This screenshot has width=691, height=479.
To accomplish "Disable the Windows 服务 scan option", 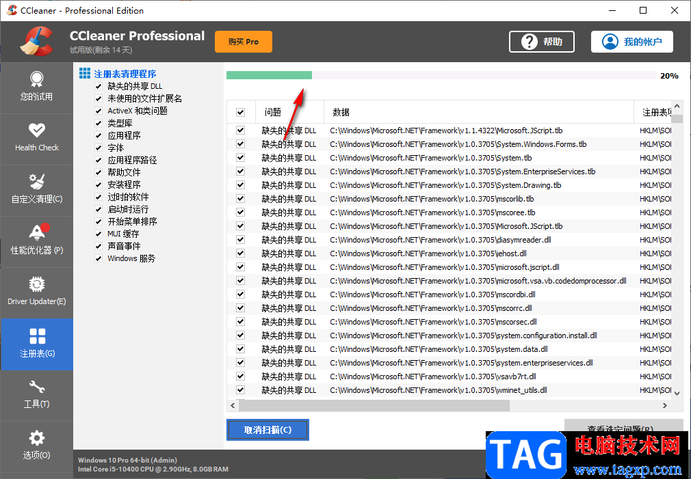I will [x=99, y=258].
